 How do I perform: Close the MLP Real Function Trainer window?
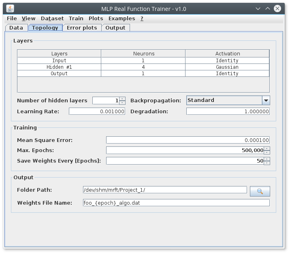coord(277,8)
